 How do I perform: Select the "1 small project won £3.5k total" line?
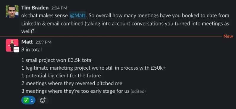click(57, 60)
